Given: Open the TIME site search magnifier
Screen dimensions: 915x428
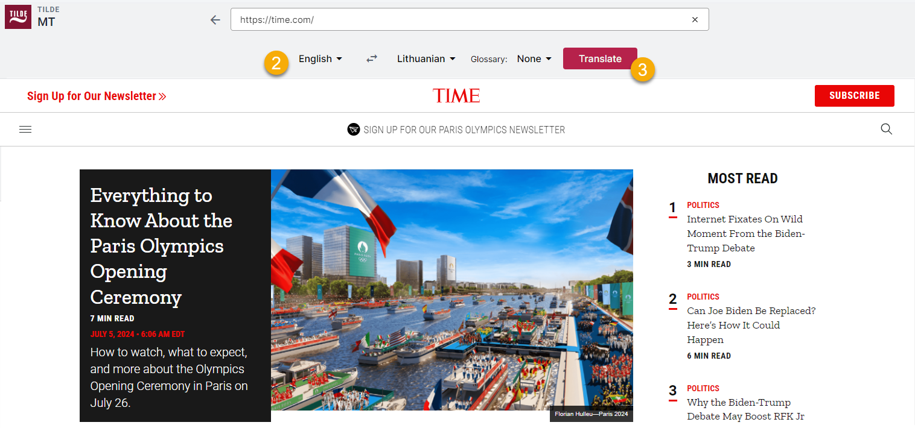Looking at the screenshot, I should pyautogui.click(x=887, y=129).
